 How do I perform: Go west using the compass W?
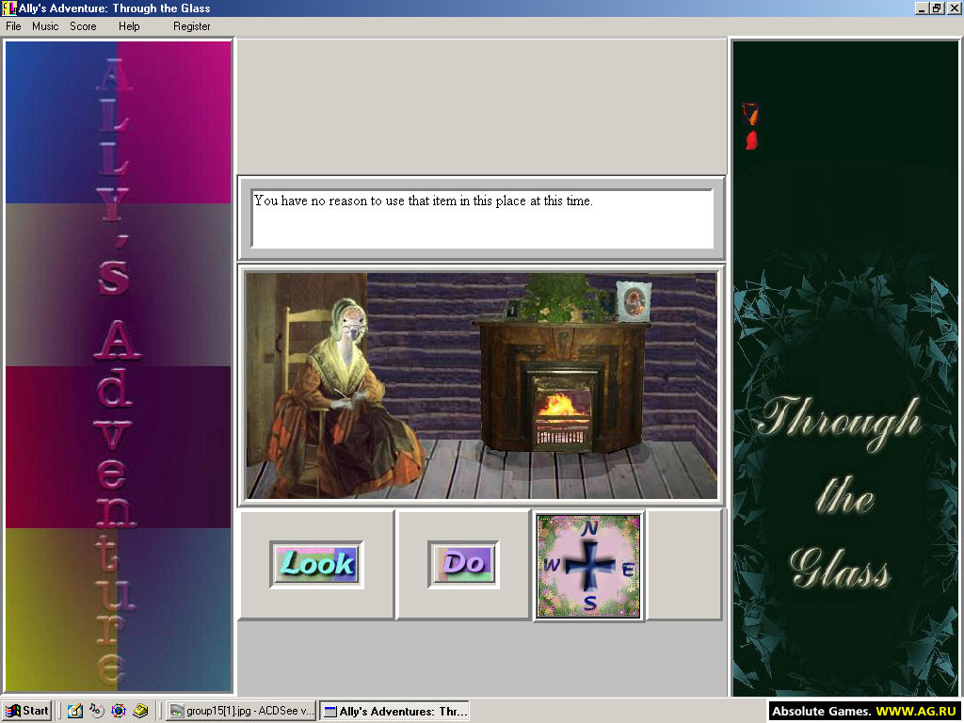click(552, 565)
